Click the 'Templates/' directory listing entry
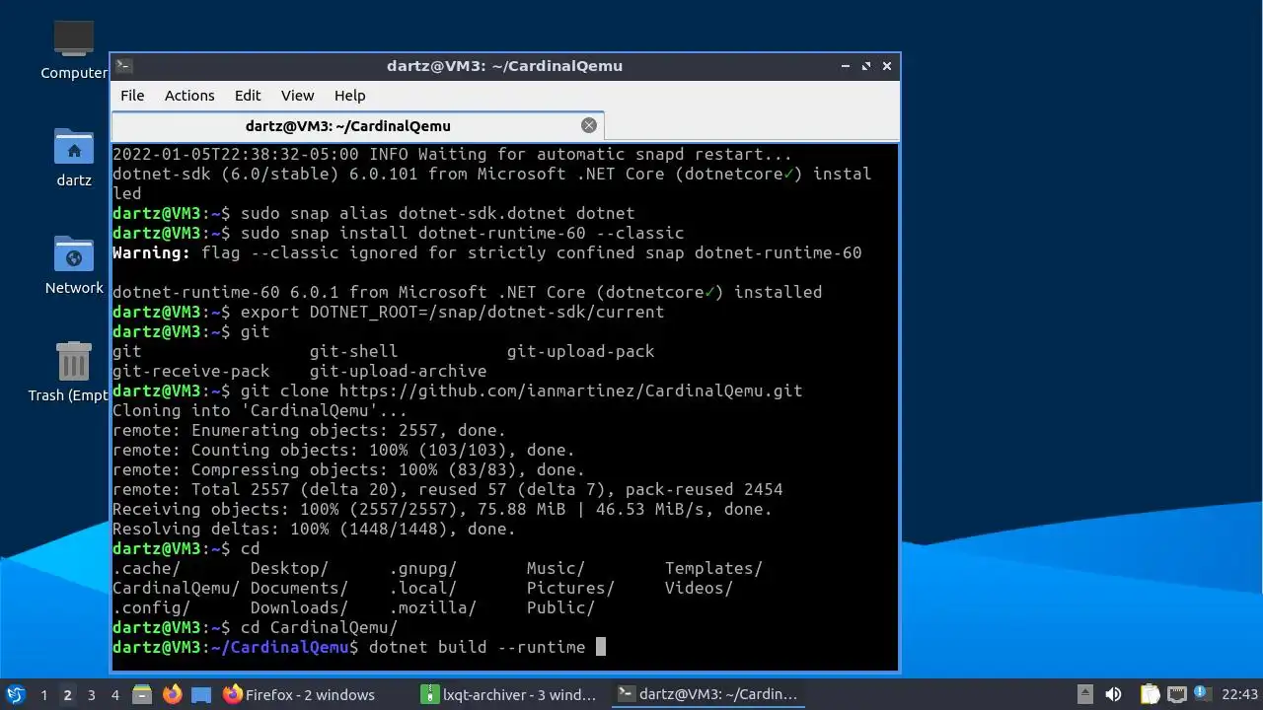This screenshot has height=710, width=1263. click(713, 568)
